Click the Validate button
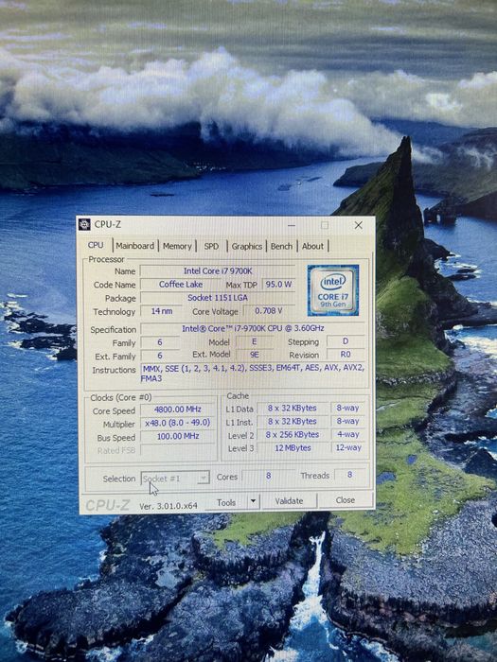Image resolution: width=497 pixels, height=662 pixels. click(289, 500)
